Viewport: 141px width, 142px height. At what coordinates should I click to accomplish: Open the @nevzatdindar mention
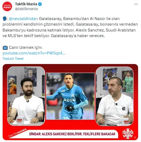tap(23, 19)
